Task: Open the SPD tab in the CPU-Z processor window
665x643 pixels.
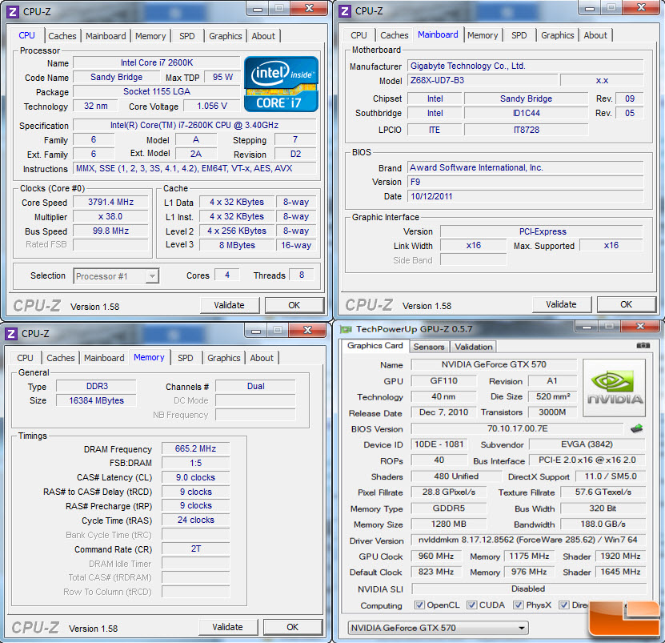Action: click(x=187, y=36)
